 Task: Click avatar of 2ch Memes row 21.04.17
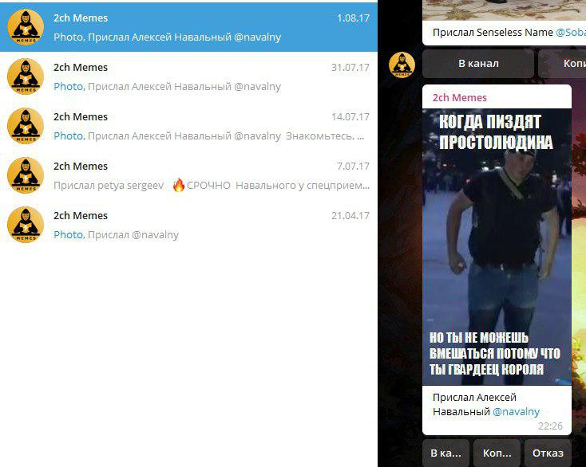tap(26, 225)
